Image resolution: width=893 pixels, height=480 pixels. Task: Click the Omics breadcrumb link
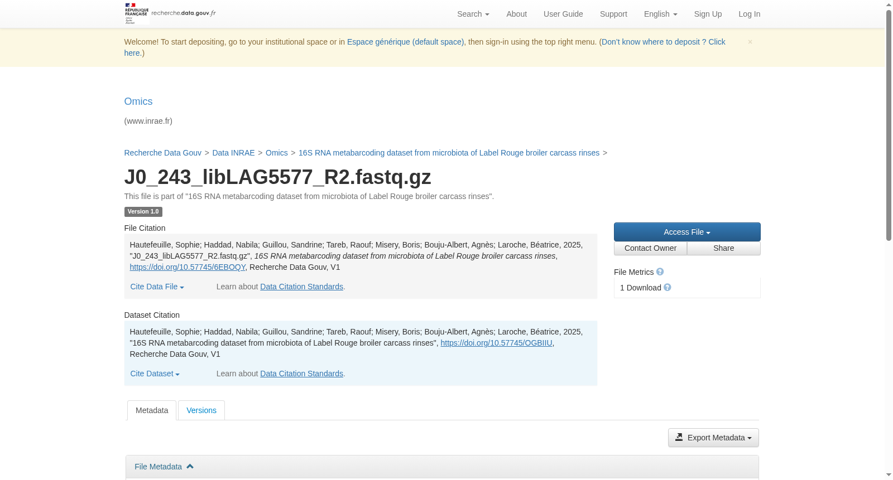click(277, 153)
